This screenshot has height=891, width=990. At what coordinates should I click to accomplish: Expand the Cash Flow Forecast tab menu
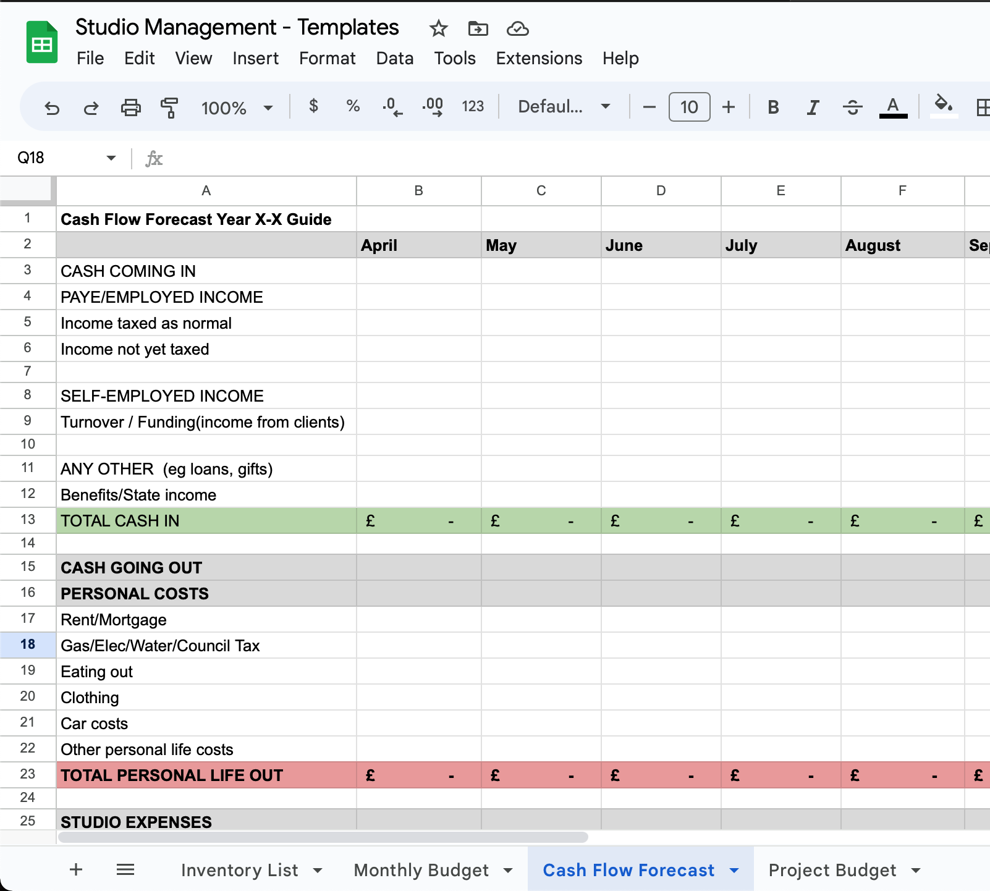[x=734, y=871]
